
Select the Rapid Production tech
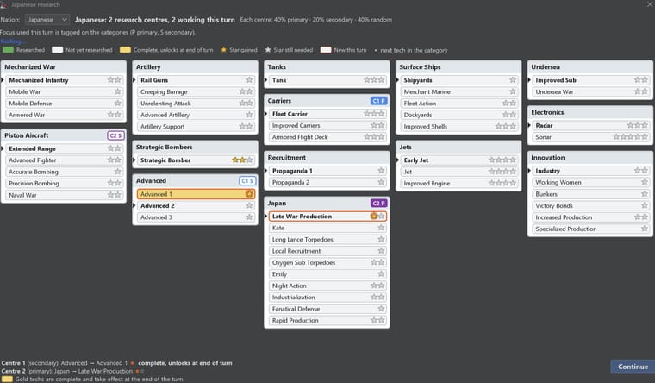[327, 320]
